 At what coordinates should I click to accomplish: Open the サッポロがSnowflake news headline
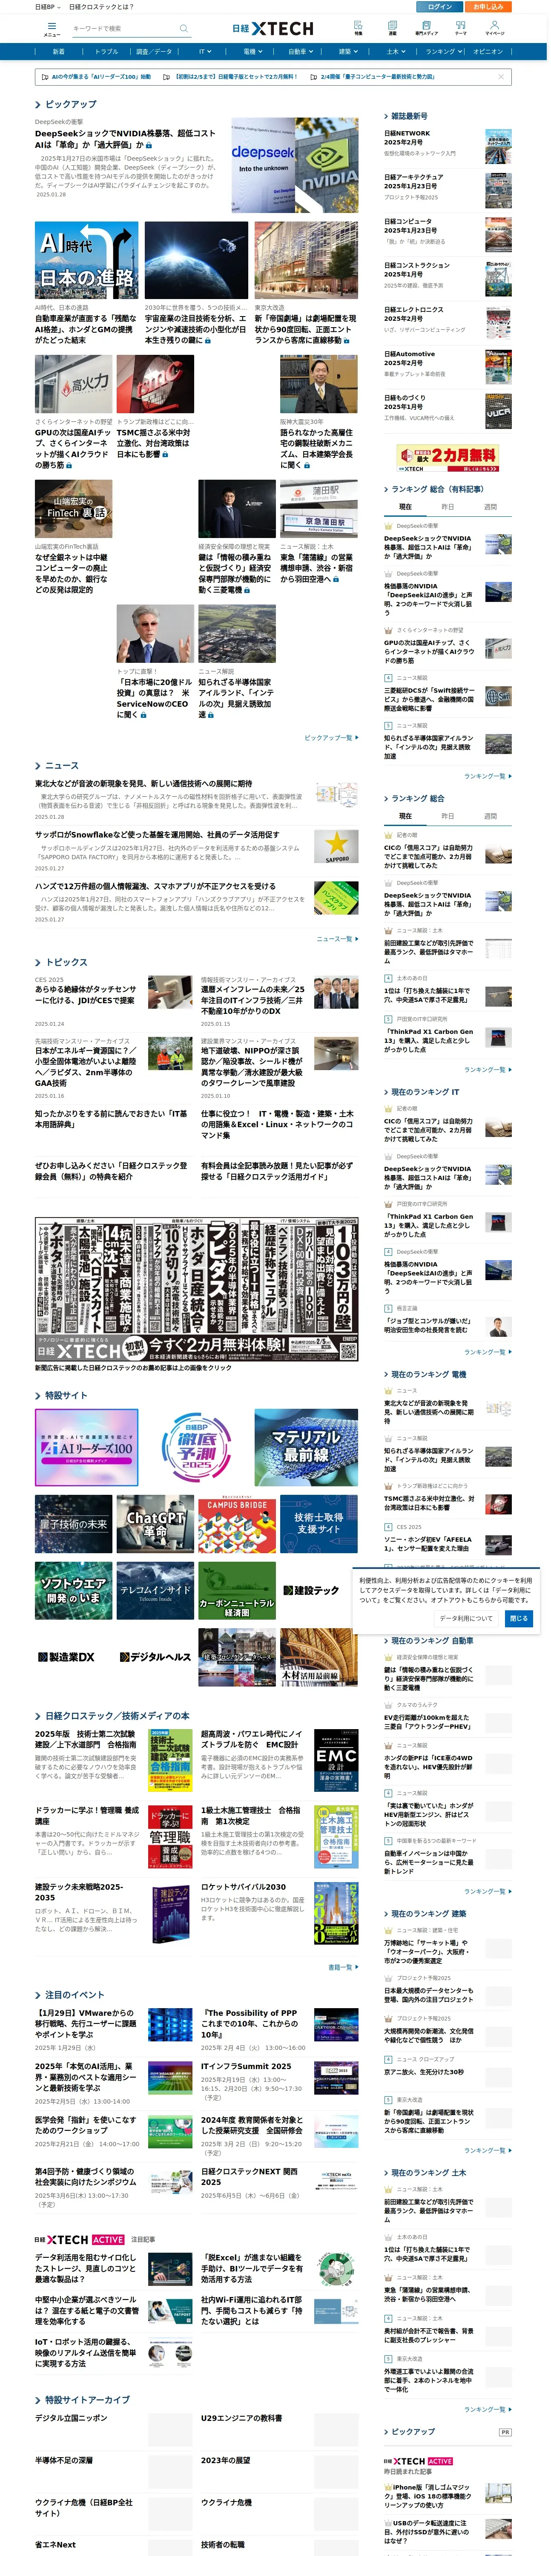coord(157,835)
